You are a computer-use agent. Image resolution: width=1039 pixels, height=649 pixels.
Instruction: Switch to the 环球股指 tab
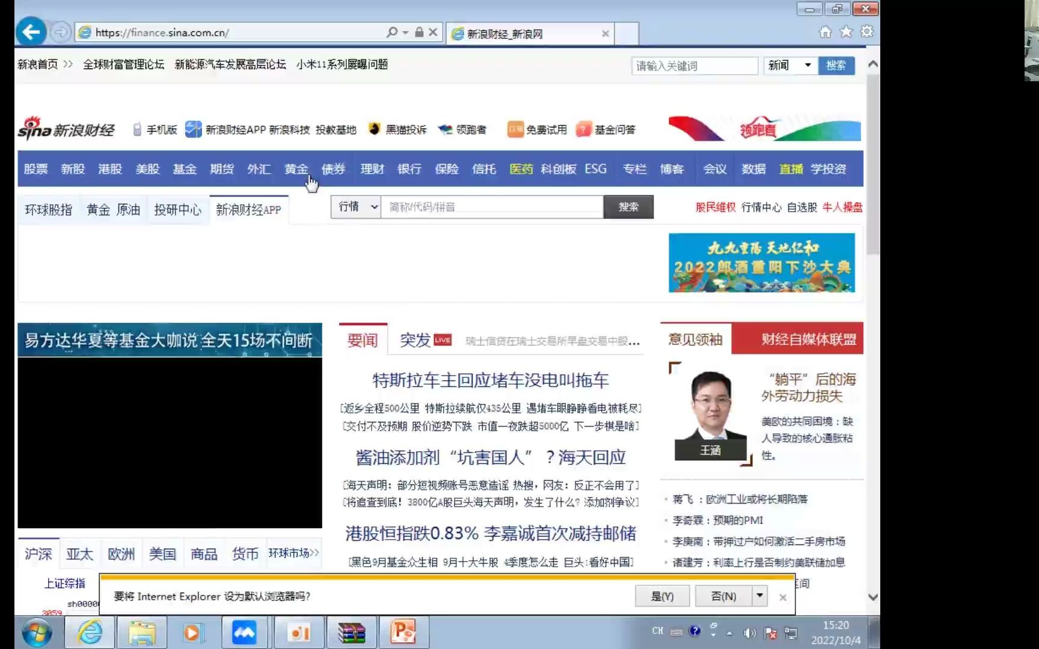pyautogui.click(x=48, y=210)
